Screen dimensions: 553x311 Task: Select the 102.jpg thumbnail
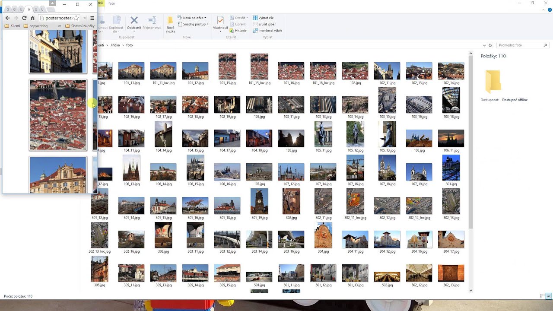coord(355,71)
